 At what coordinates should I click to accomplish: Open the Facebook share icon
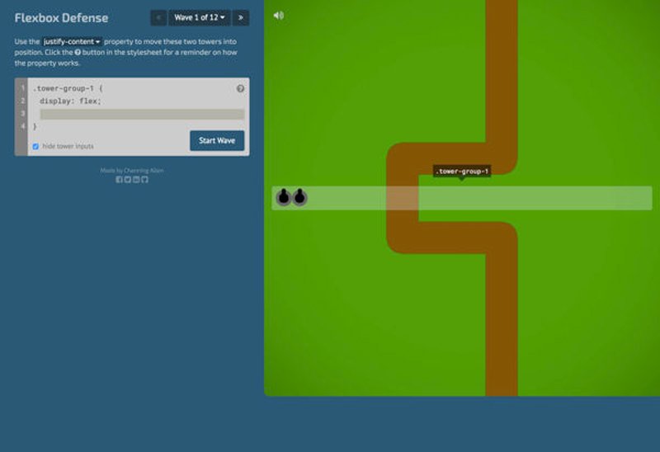point(119,180)
